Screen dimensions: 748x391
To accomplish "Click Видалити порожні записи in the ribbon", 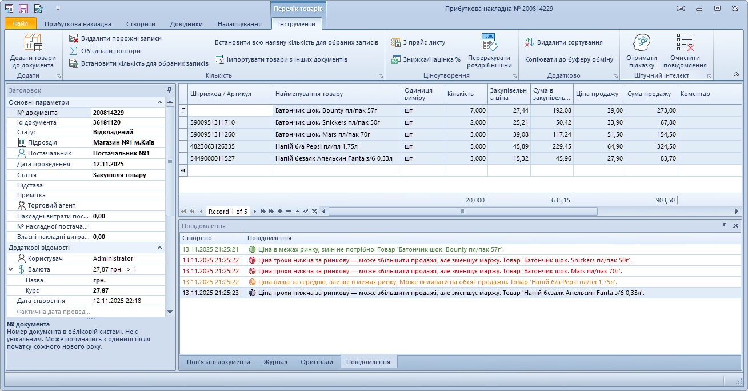I will pos(121,38).
